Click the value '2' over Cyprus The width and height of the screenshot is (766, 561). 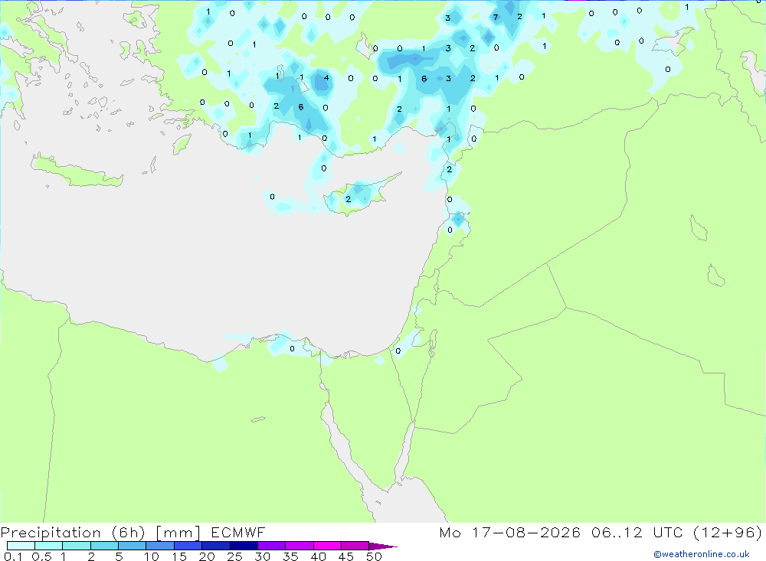coord(349,199)
